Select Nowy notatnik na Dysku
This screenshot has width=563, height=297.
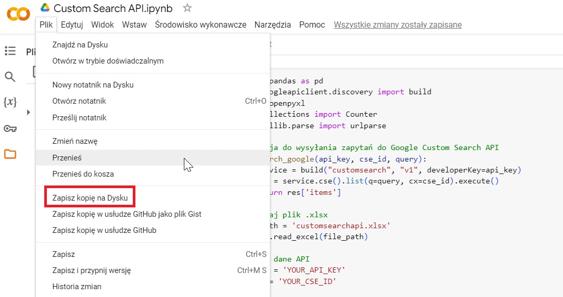pos(153,85)
